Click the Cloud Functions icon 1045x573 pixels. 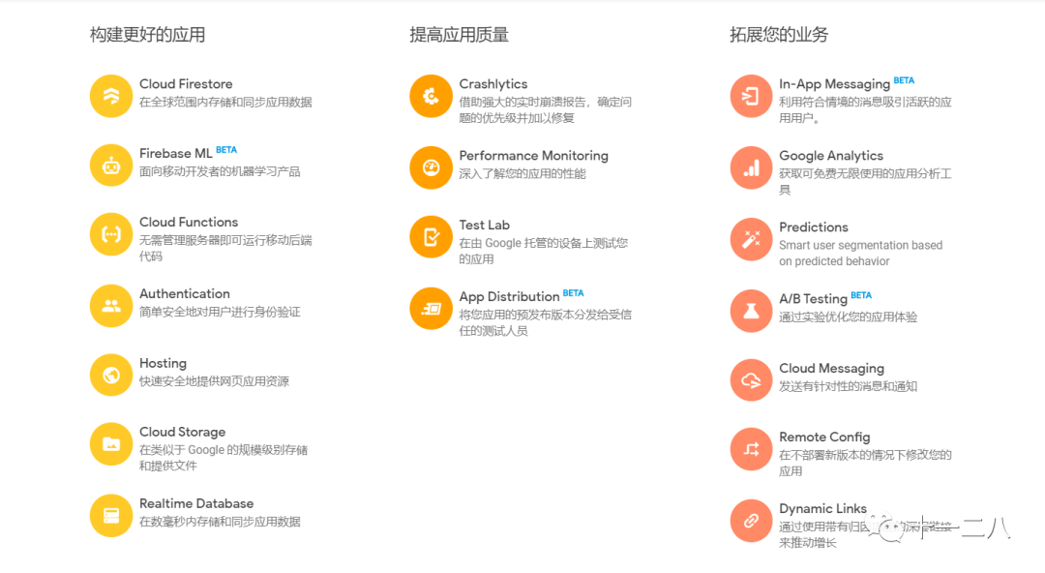point(111,234)
